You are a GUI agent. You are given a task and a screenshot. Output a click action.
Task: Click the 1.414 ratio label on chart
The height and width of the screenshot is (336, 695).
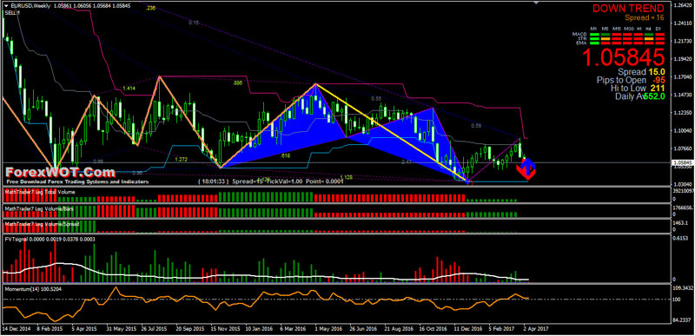pyautogui.click(x=129, y=89)
